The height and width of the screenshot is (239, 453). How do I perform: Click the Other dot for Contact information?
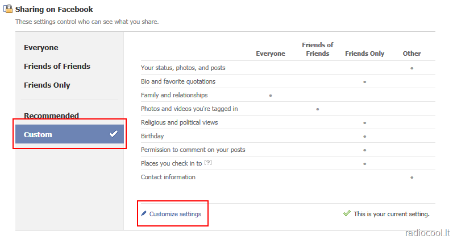tap(412, 177)
